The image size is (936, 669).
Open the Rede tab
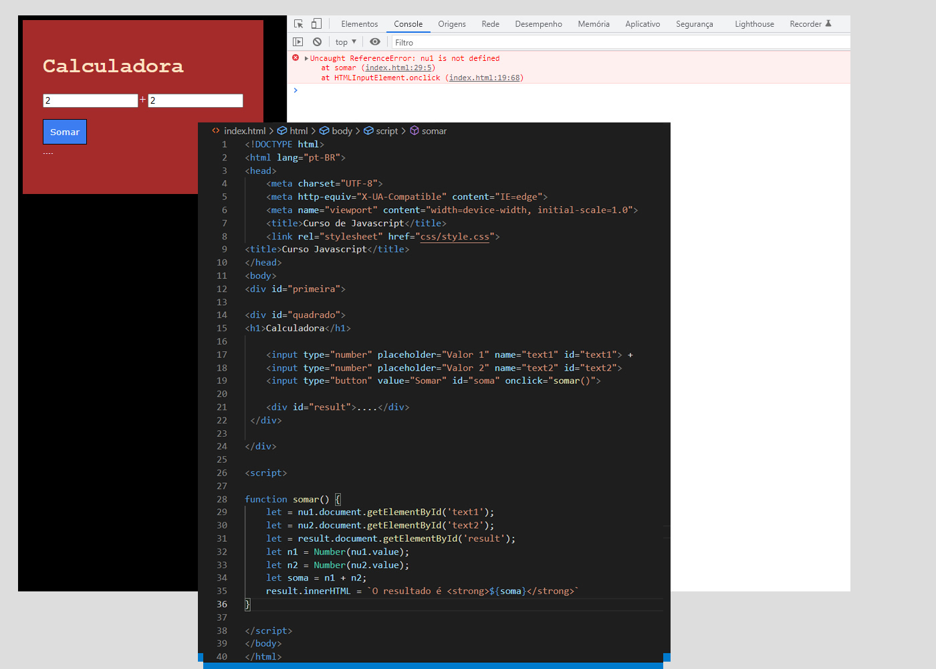(491, 24)
